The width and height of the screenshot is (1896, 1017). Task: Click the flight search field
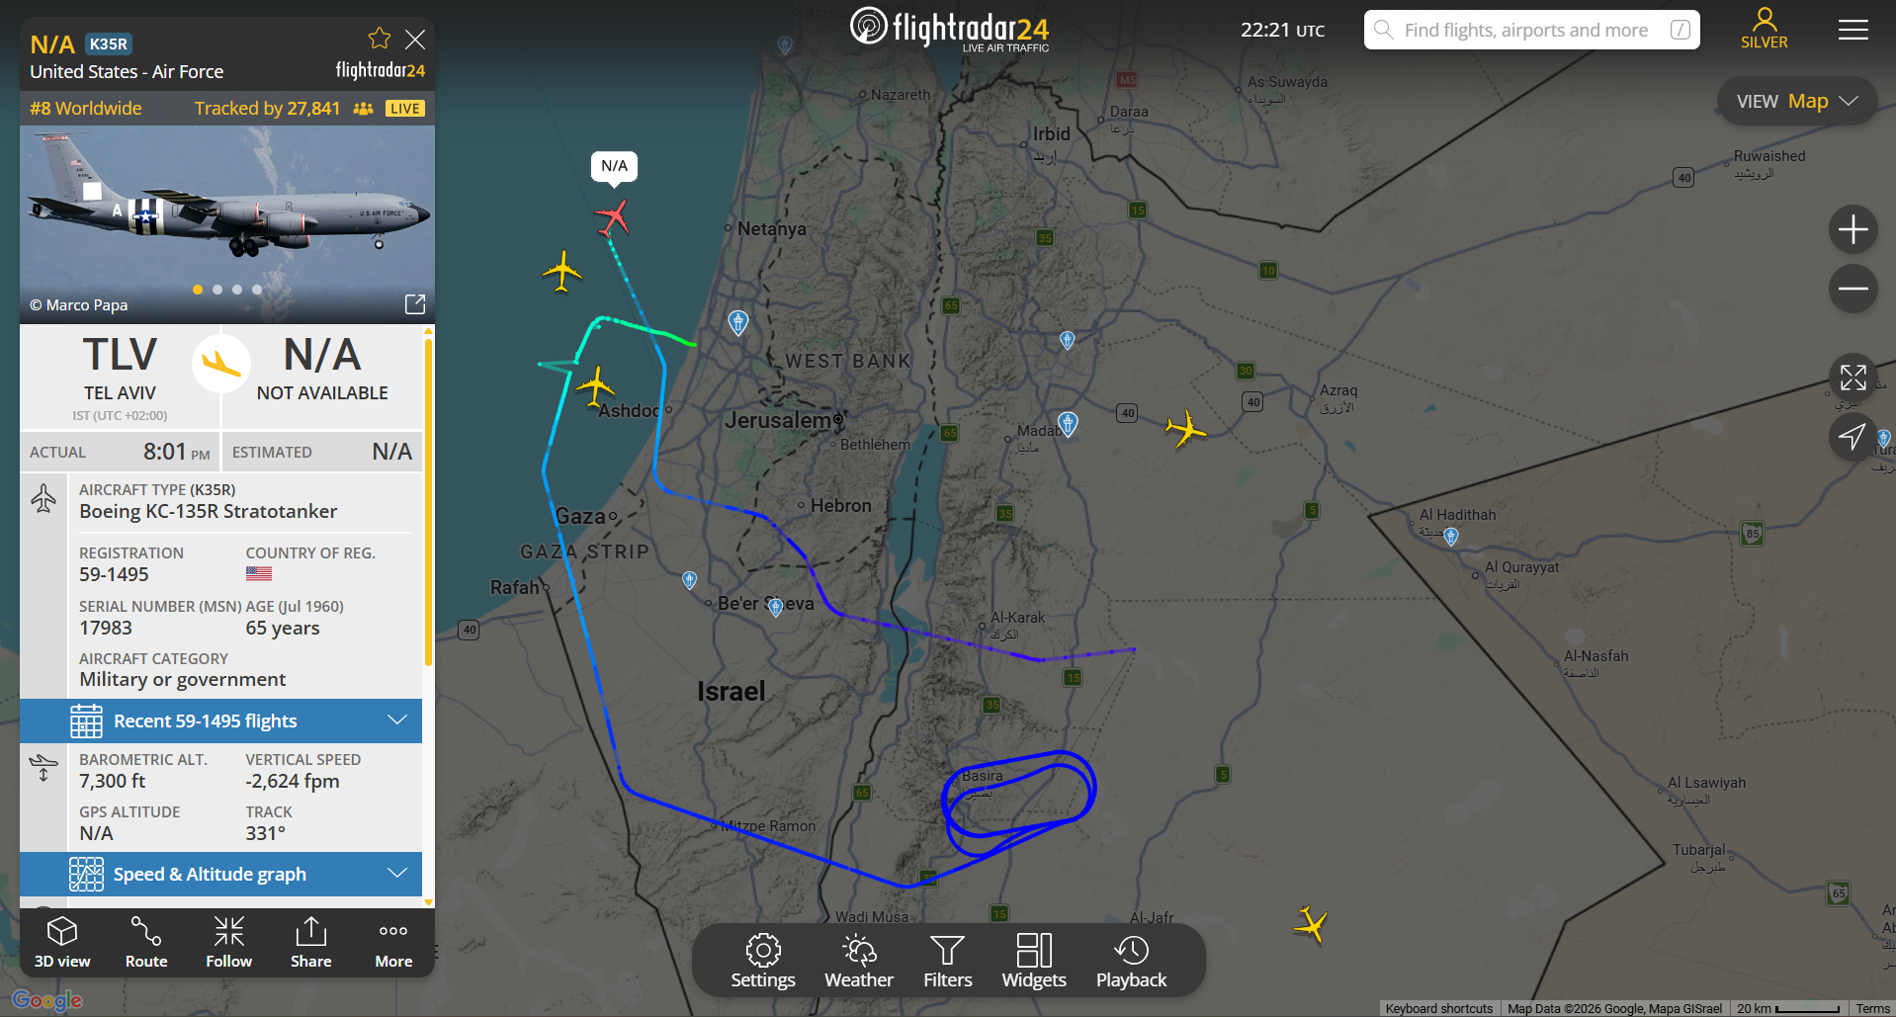point(1532,30)
